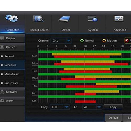Image resolution: width=131 pixels, height=131 pixels.
Task: Open the Advanced sliders icon
Action: tap(119, 18)
